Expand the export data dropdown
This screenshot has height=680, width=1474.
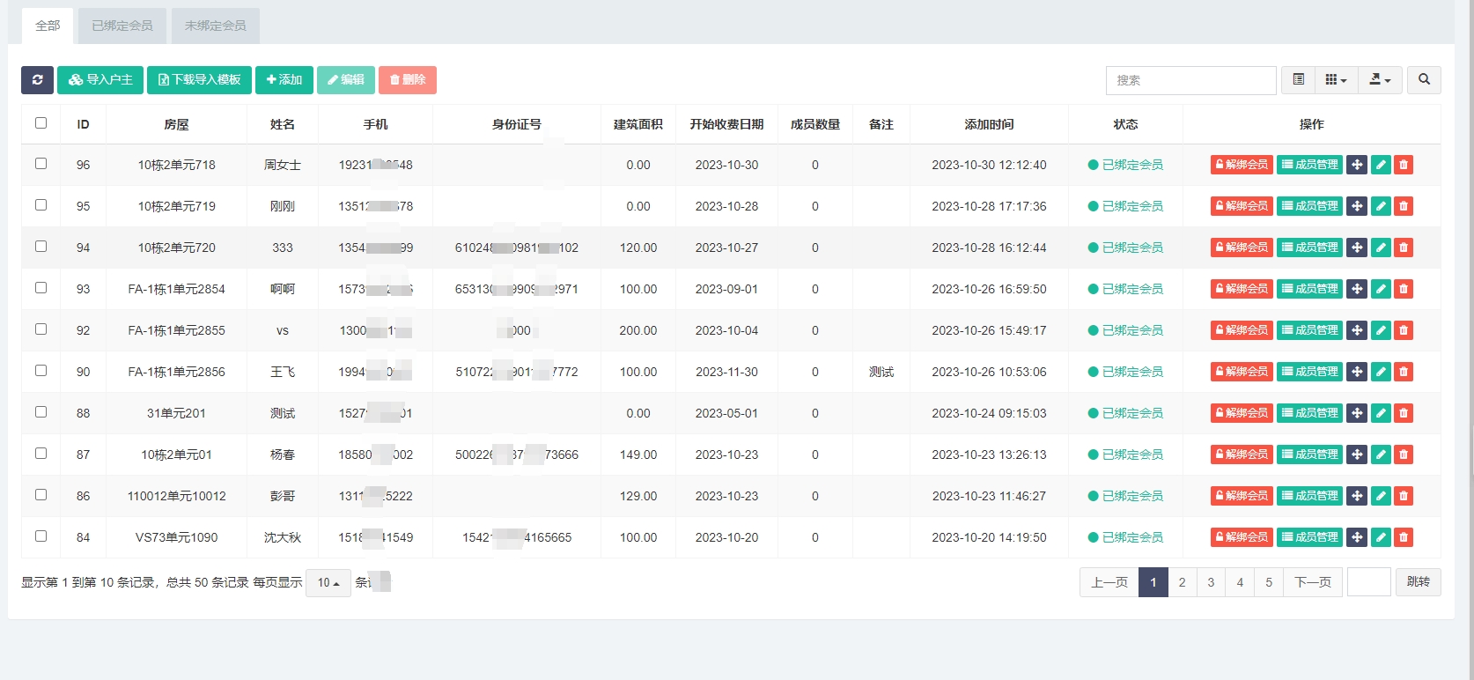pos(1380,80)
